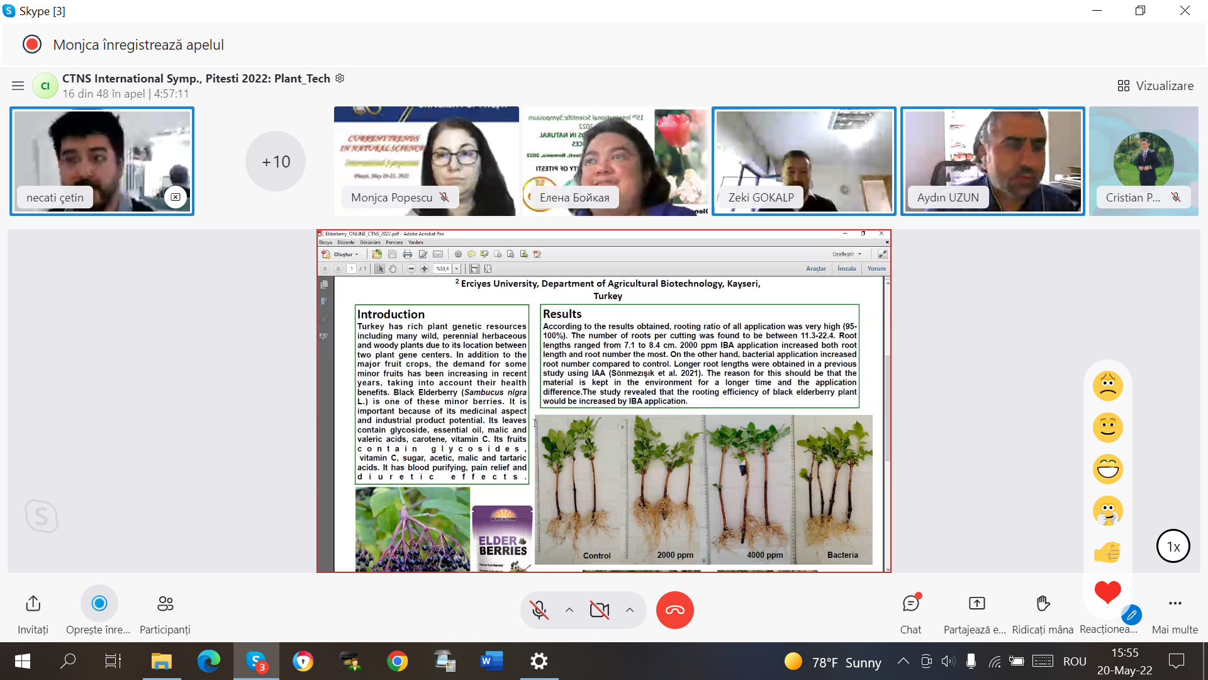Stop recording with Oprește înregistrarea button
Image resolution: width=1208 pixels, height=680 pixels.
tap(99, 604)
